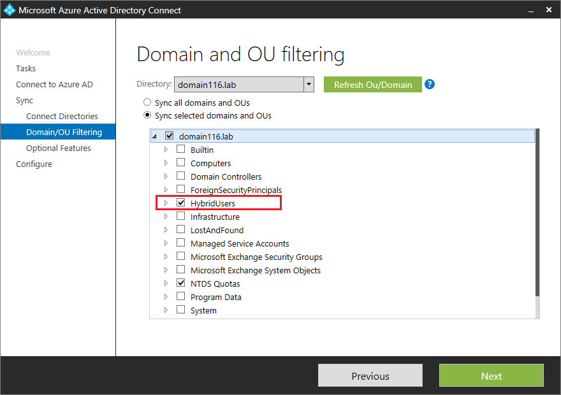Check the Domain Controllers checkbox

coord(180,176)
